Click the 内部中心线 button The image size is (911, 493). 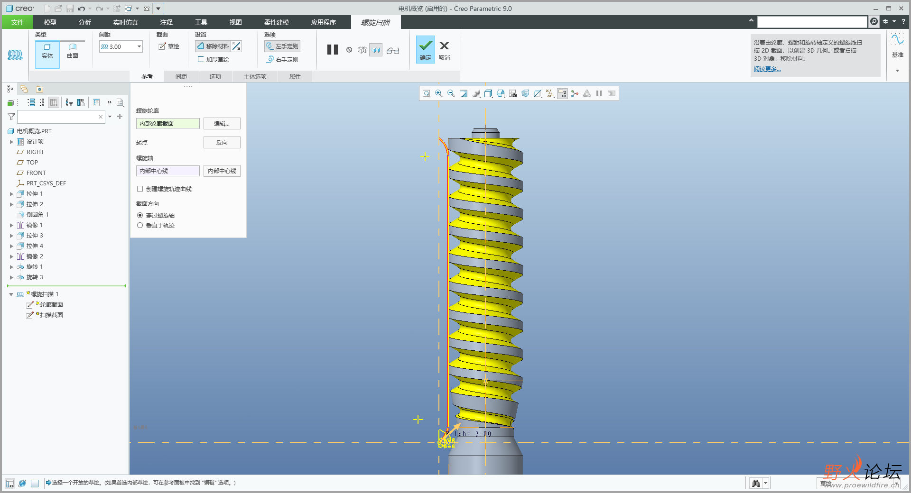tap(222, 171)
